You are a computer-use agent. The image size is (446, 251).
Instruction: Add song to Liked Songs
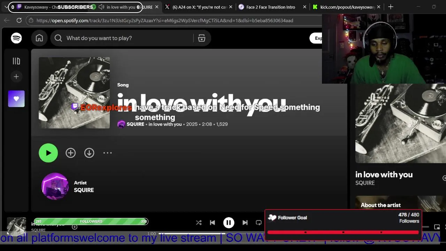(x=71, y=153)
